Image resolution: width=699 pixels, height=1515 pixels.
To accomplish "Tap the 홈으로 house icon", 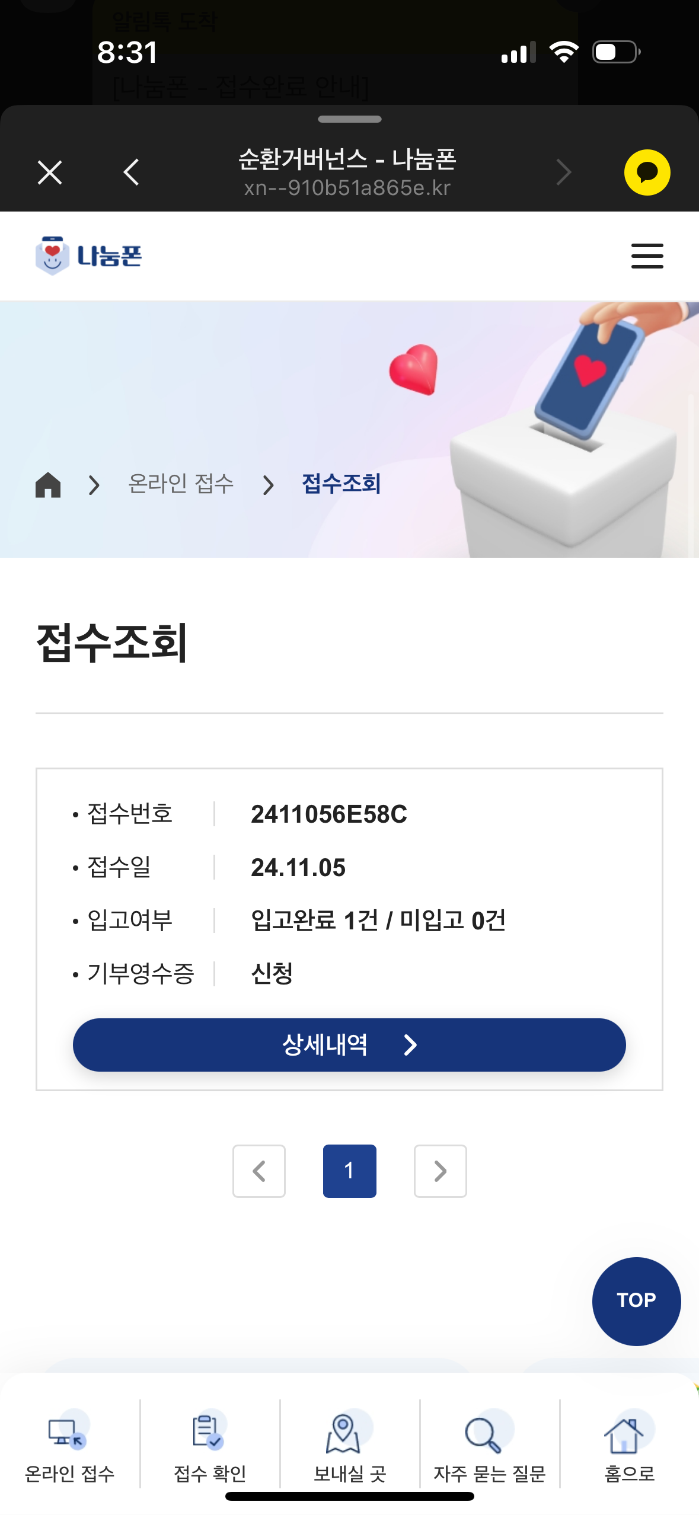I will (624, 1434).
